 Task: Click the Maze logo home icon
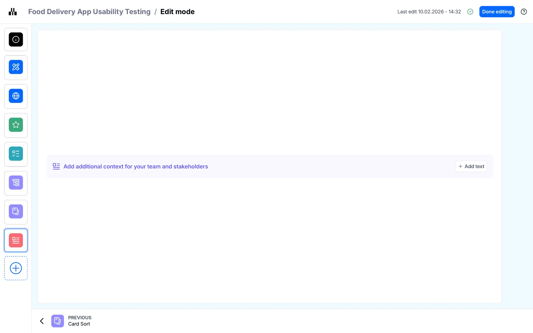pos(13,12)
